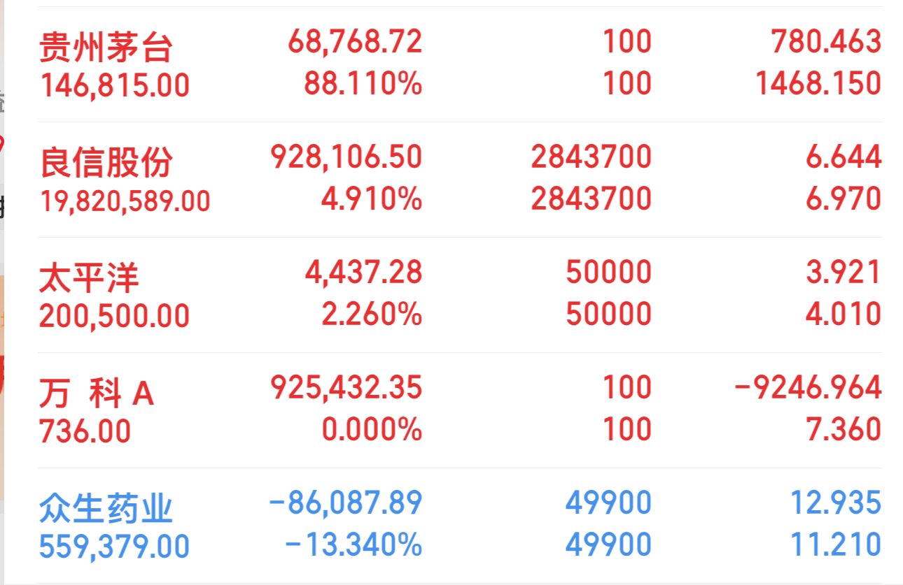Click 贵州茅台 profit 68,768.72
Viewport: 903px width, 585px height.
[355, 42]
